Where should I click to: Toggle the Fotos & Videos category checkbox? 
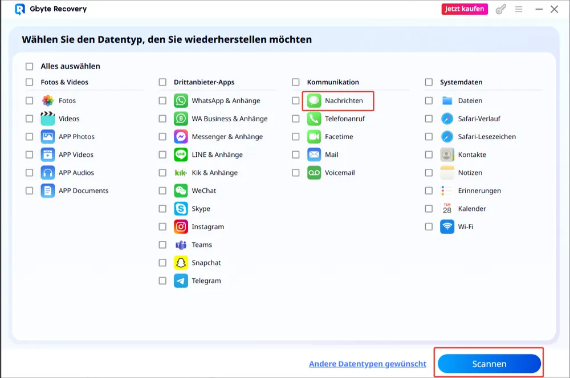click(x=30, y=82)
